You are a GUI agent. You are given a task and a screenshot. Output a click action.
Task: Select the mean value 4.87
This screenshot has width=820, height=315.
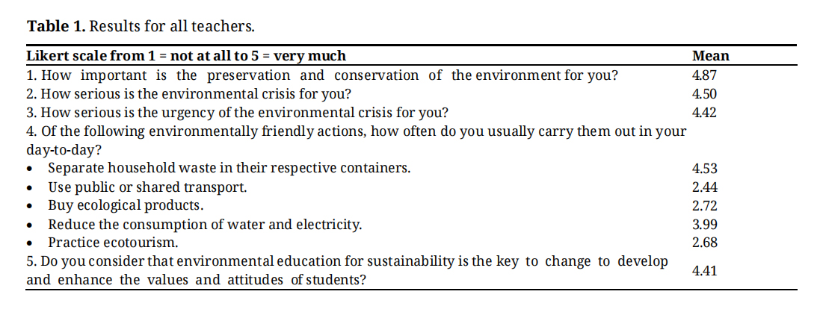pyautogui.click(x=705, y=75)
